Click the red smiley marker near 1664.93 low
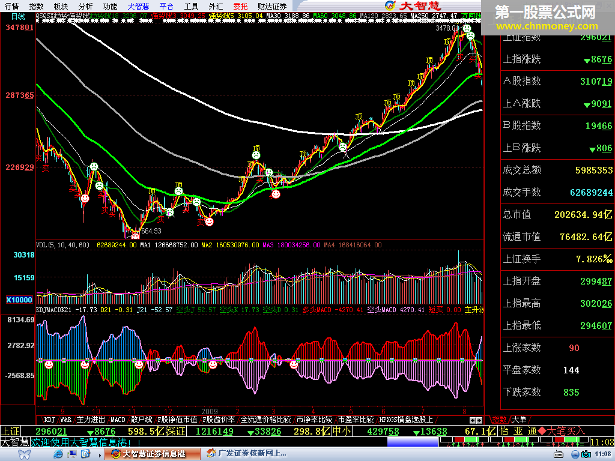Image resolution: width=615 pixels, height=461 pixels. 135,236
